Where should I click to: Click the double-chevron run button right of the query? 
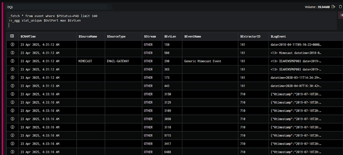pyautogui.click(x=341, y=15)
